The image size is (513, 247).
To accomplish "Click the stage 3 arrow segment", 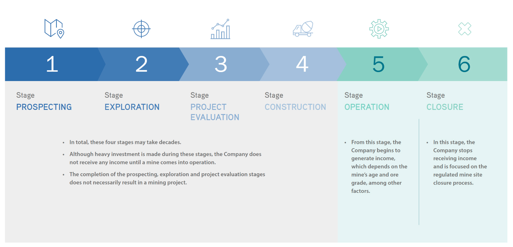I will click(x=221, y=64).
